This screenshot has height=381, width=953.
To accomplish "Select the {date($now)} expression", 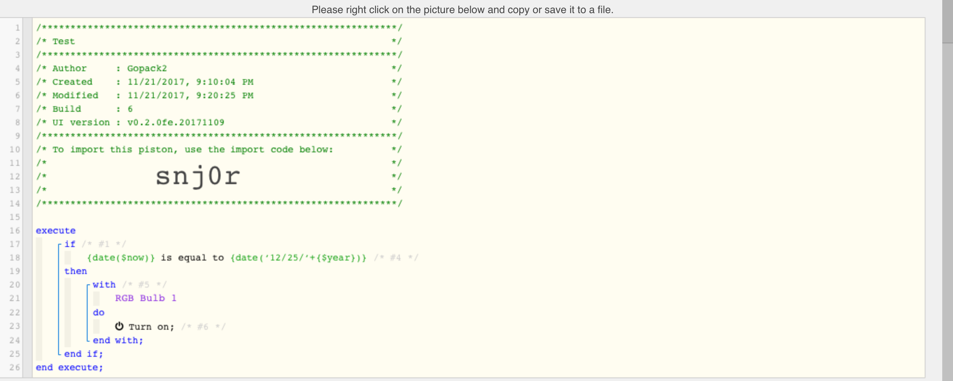I will click(x=121, y=258).
